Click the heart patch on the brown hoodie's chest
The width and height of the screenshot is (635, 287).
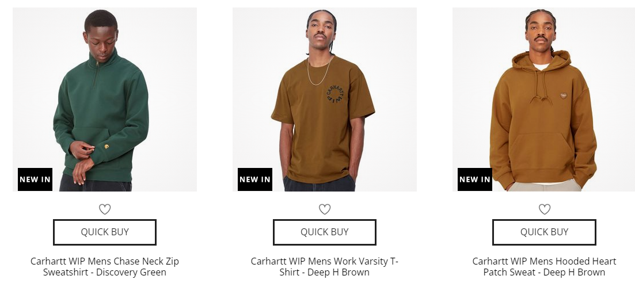pyautogui.click(x=563, y=95)
